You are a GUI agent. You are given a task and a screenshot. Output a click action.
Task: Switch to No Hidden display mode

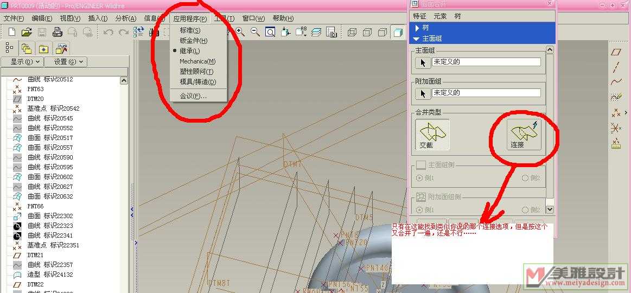pyautogui.click(x=383, y=32)
